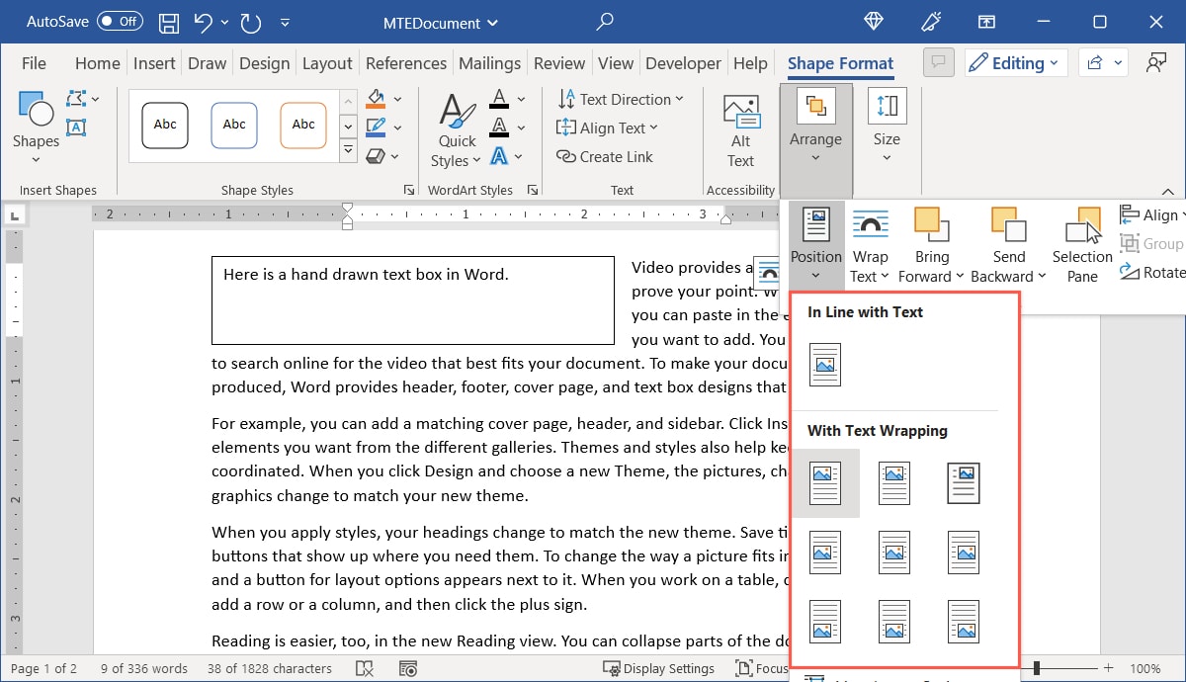Open the Developer tab
Image resolution: width=1186 pixels, height=682 pixels.
(683, 62)
